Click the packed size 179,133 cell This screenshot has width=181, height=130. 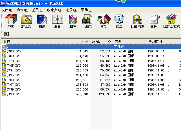(105, 94)
